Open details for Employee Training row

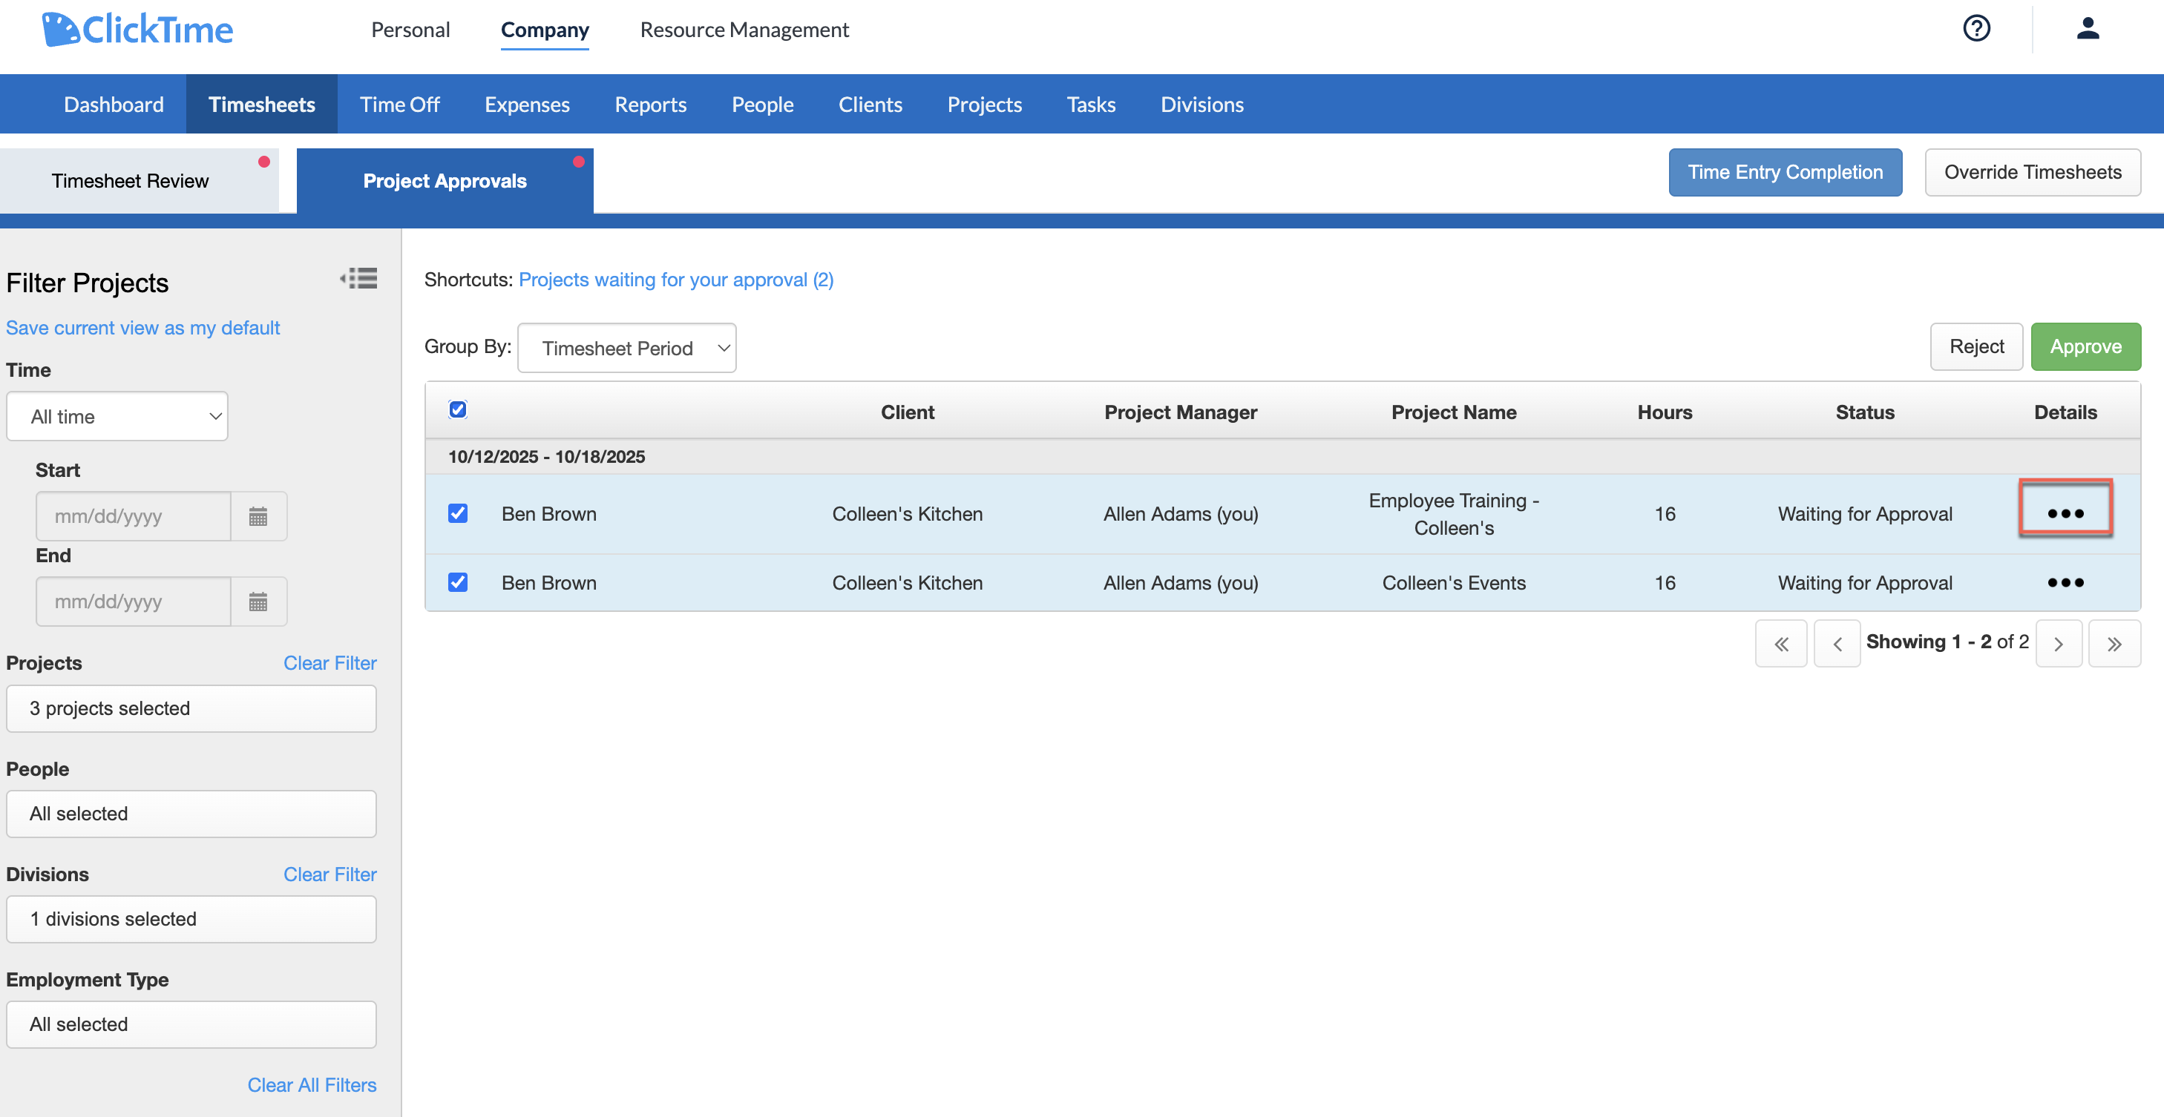2065,513
